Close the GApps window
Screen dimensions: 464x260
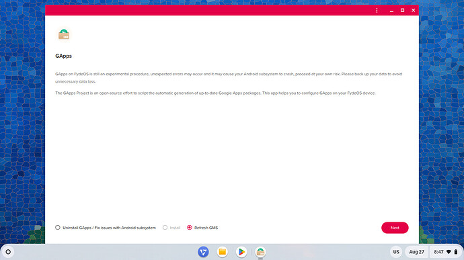[x=414, y=10]
